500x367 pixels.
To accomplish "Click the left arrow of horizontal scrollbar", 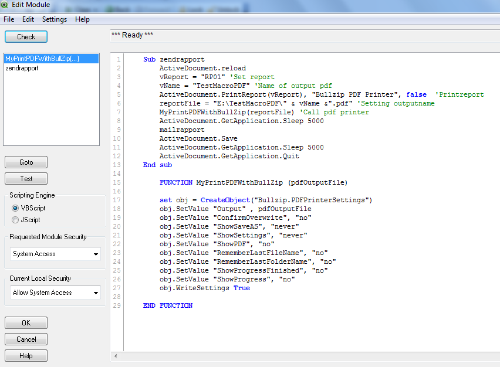I will [x=116, y=356].
